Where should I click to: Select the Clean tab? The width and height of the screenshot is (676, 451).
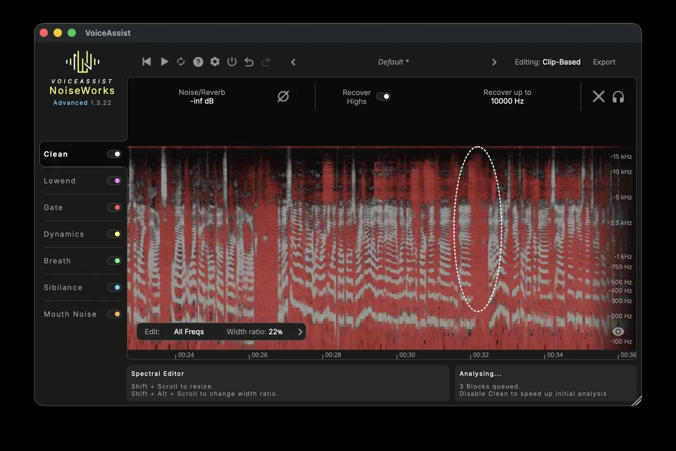click(x=56, y=154)
